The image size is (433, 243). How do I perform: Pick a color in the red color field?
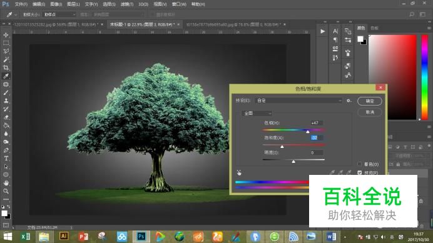(392, 77)
